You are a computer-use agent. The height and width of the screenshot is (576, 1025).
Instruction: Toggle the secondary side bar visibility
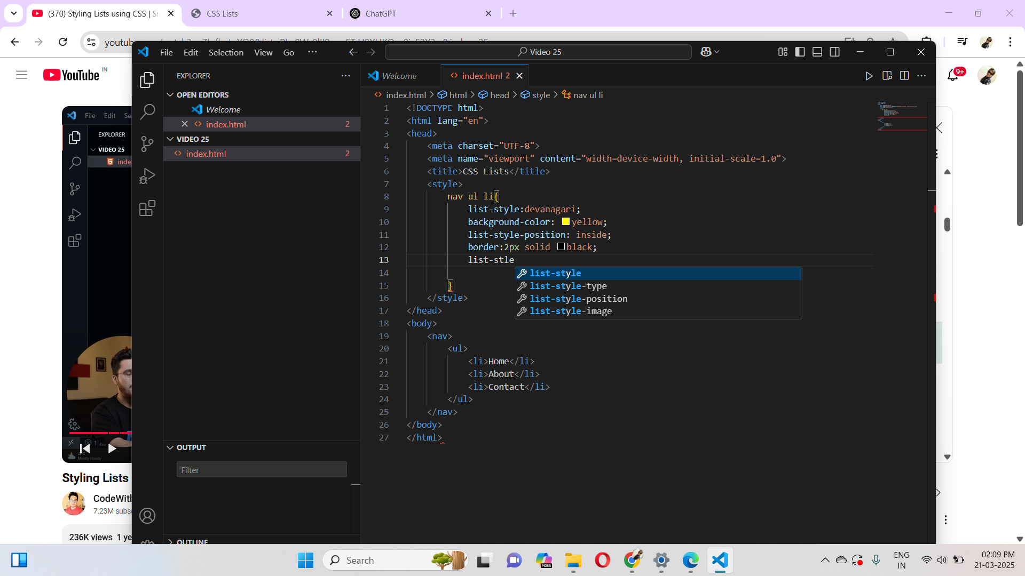pos(835,52)
